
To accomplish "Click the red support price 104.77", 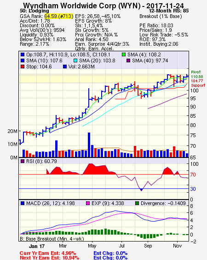I will click(197, 81).
